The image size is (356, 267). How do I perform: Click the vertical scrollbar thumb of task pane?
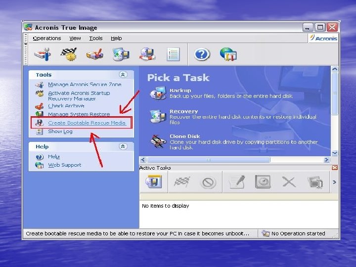334,93
